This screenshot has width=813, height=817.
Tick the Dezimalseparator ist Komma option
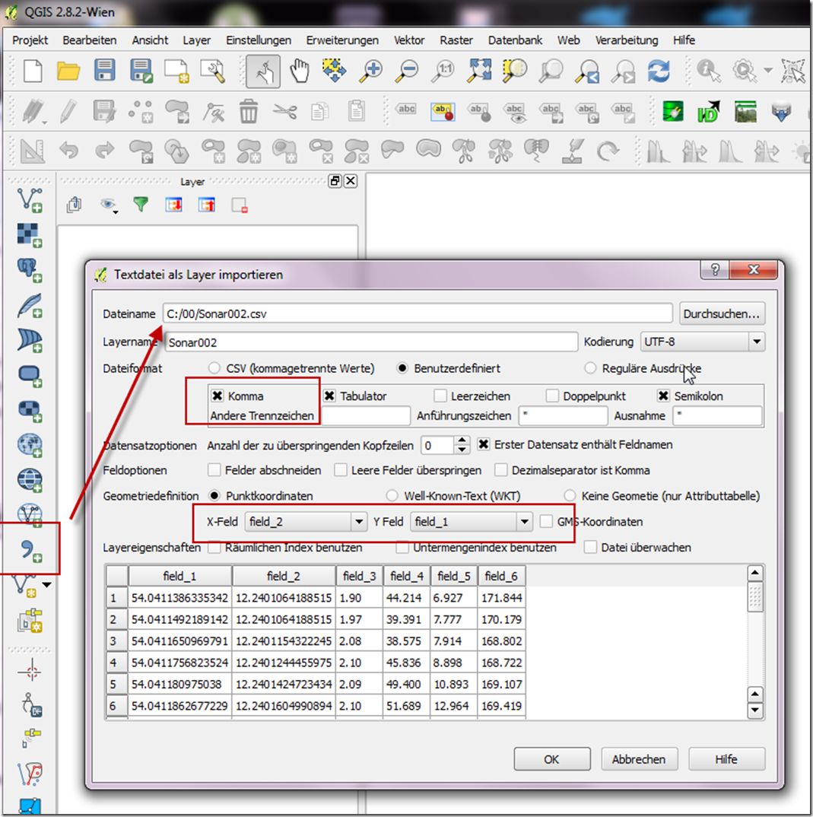coord(500,470)
